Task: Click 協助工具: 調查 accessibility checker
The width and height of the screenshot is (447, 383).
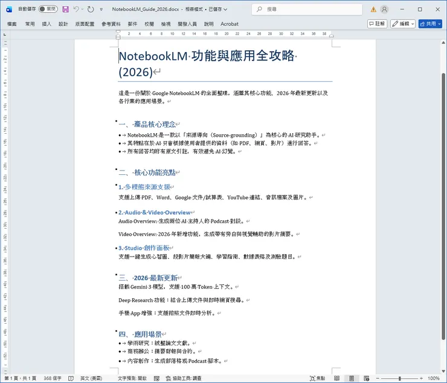Action: [184, 378]
